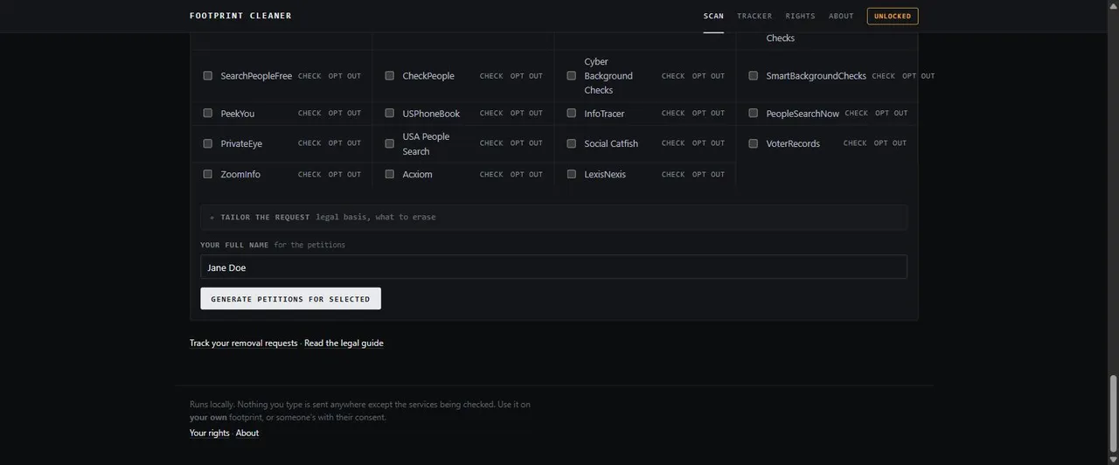
Task: Click OPT OUT for PrivateEye
Action: [x=344, y=142]
